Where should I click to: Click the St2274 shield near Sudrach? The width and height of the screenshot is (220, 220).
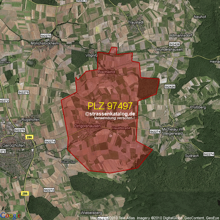click(209, 154)
